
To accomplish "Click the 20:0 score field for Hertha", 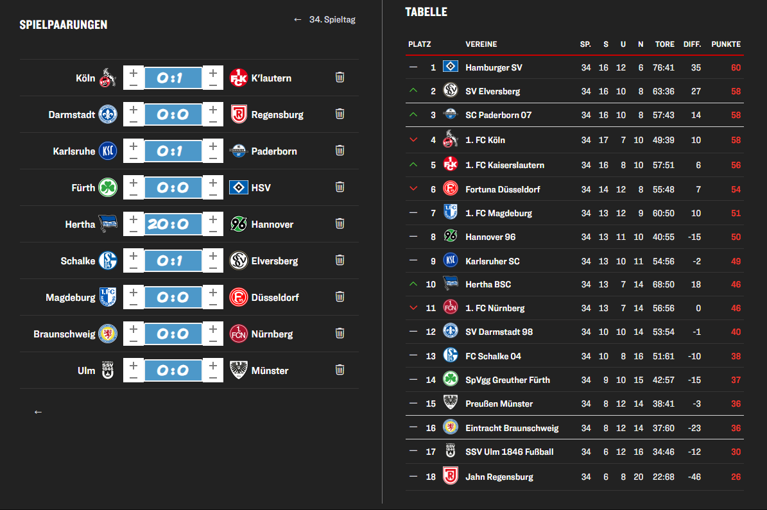I will tap(173, 225).
